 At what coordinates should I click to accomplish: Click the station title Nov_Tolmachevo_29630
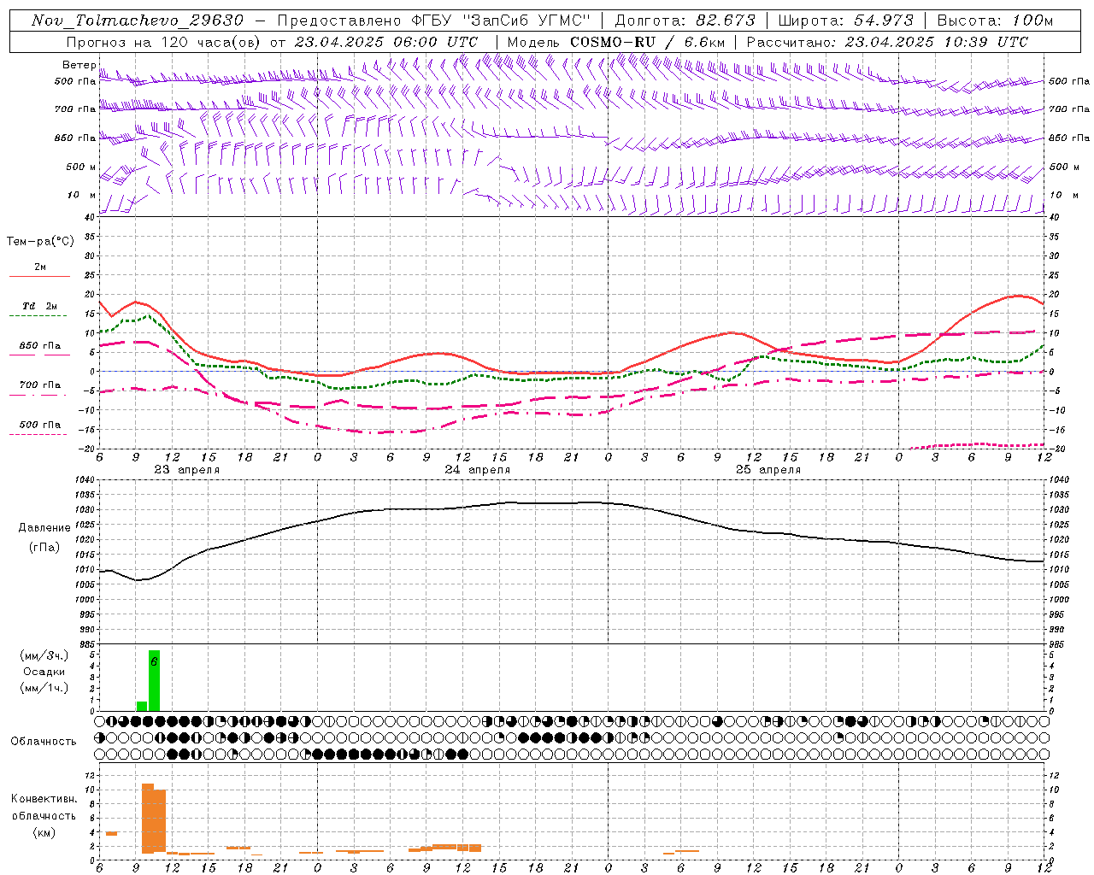(x=137, y=21)
